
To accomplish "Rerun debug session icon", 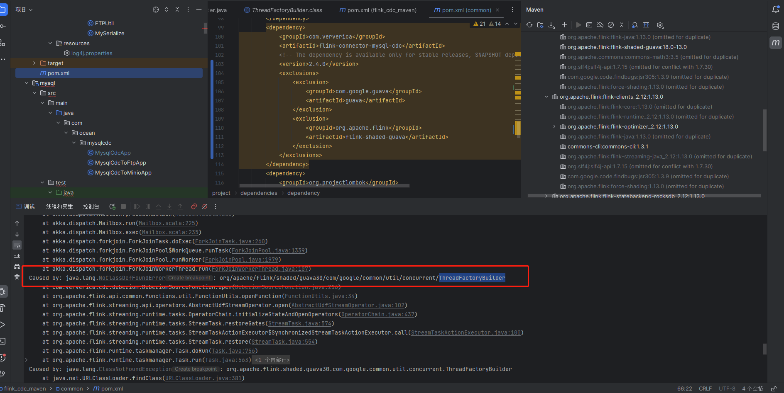I will coord(112,206).
